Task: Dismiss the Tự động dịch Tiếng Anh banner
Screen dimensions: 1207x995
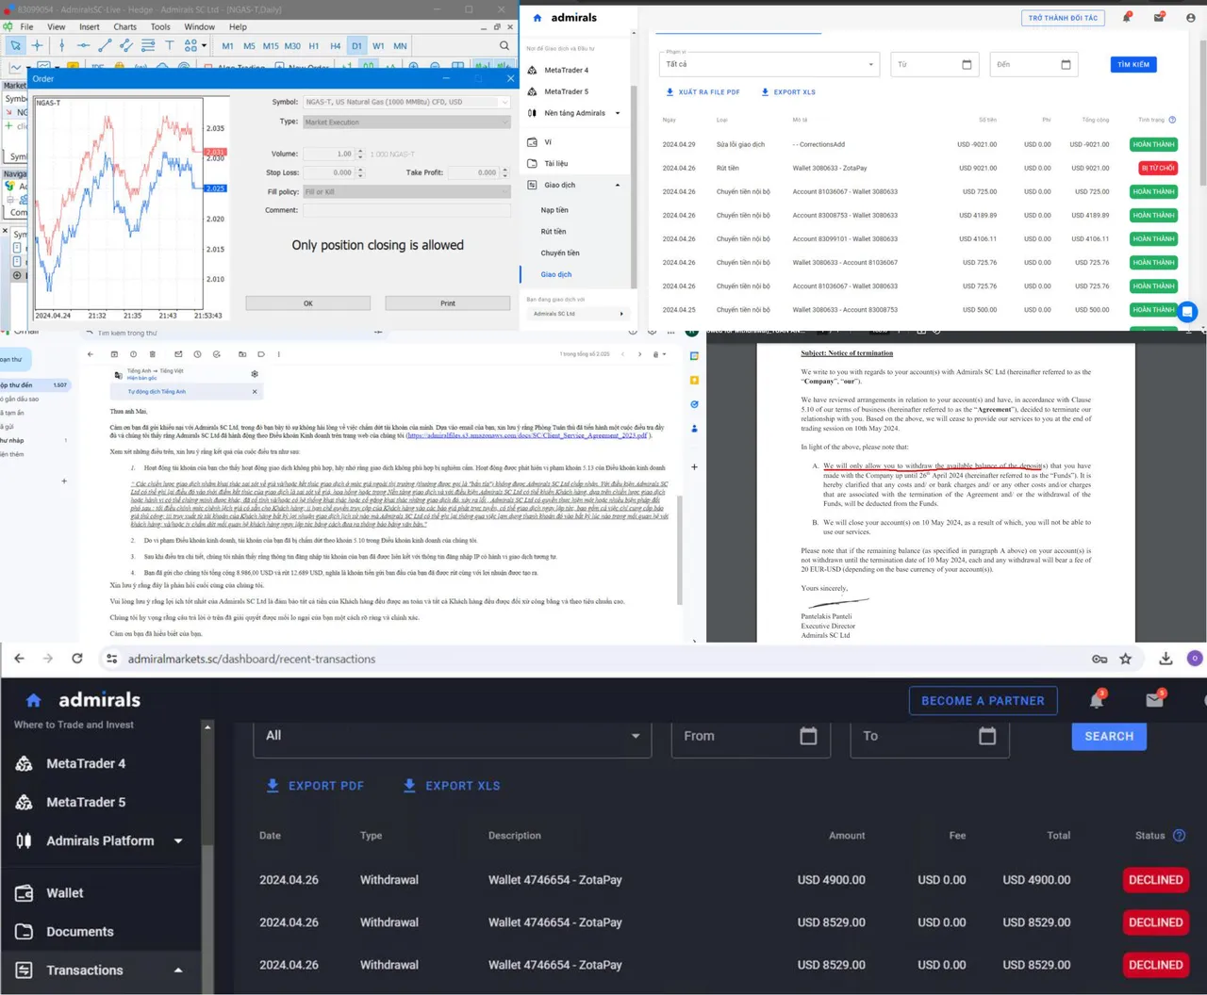Action: [x=254, y=392]
